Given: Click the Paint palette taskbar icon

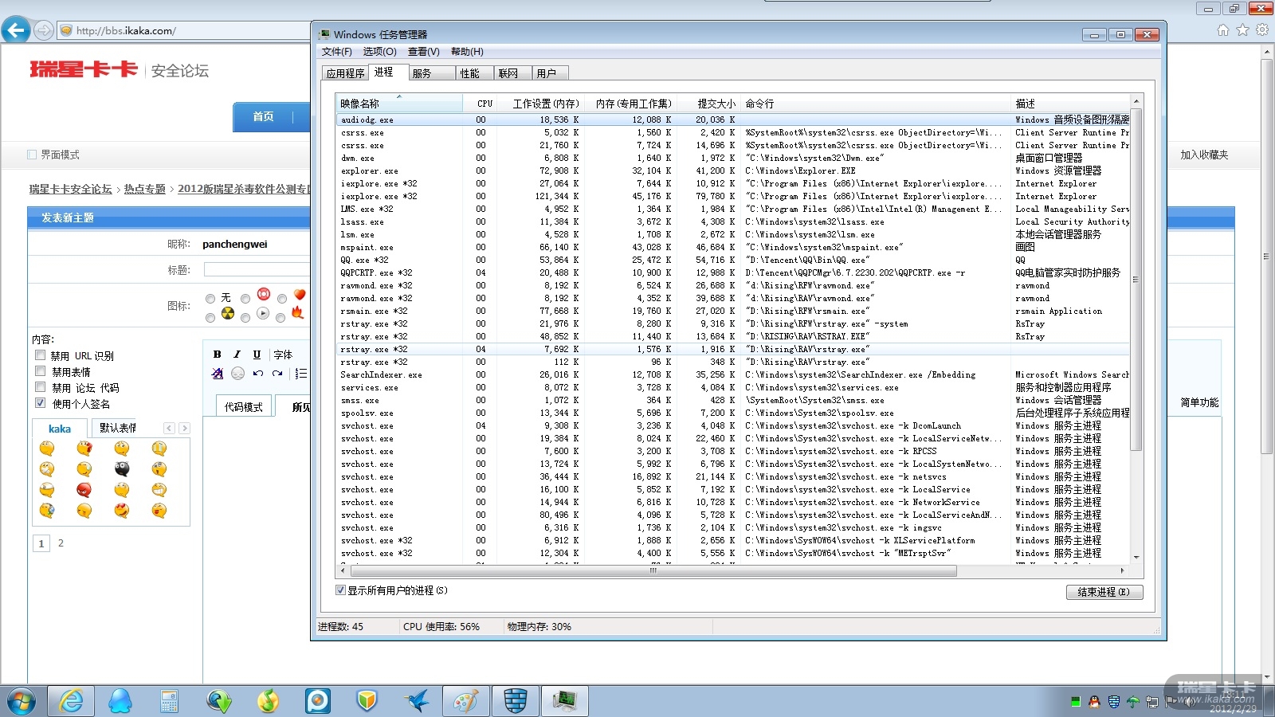Looking at the screenshot, I should [x=465, y=701].
